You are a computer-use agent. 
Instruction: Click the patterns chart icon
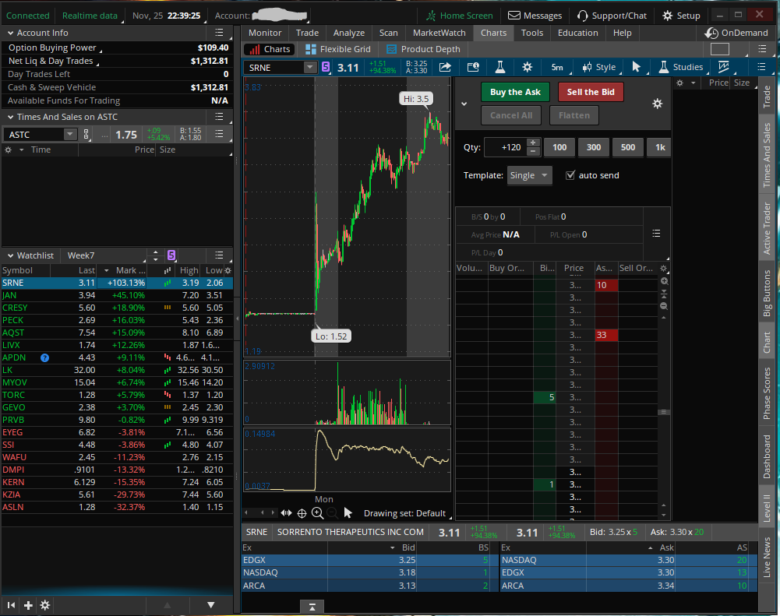click(723, 67)
